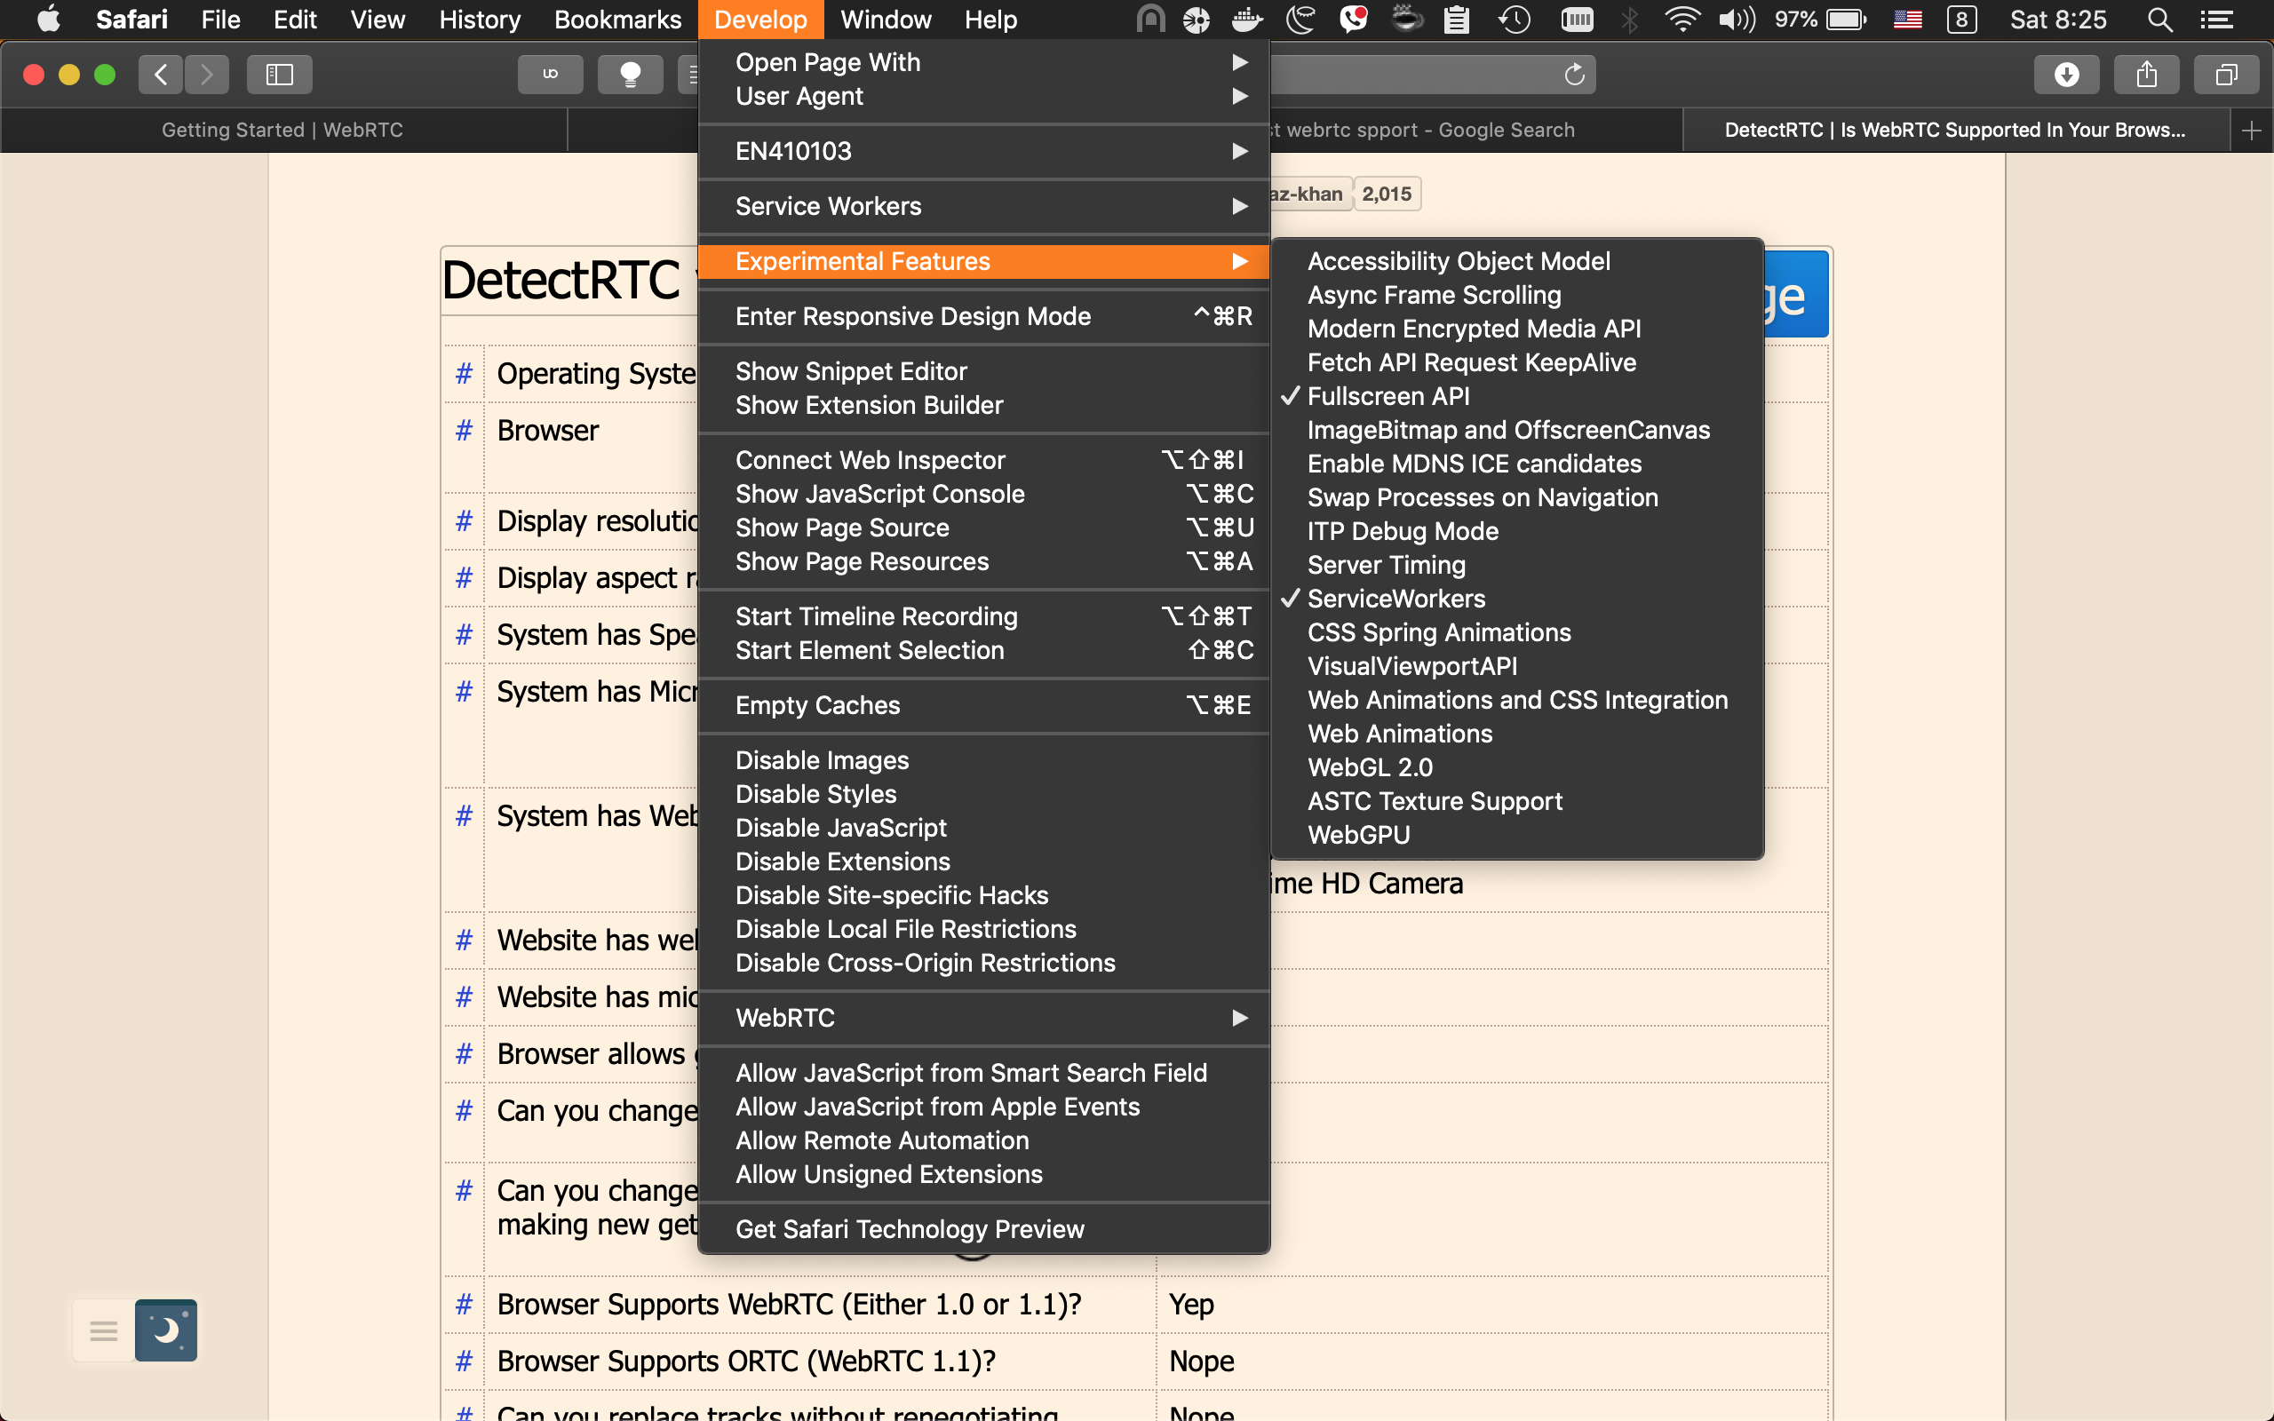This screenshot has width=2274, height=1421.
Task: Enable ITP Debug Mode
Action: [1516, 532]
